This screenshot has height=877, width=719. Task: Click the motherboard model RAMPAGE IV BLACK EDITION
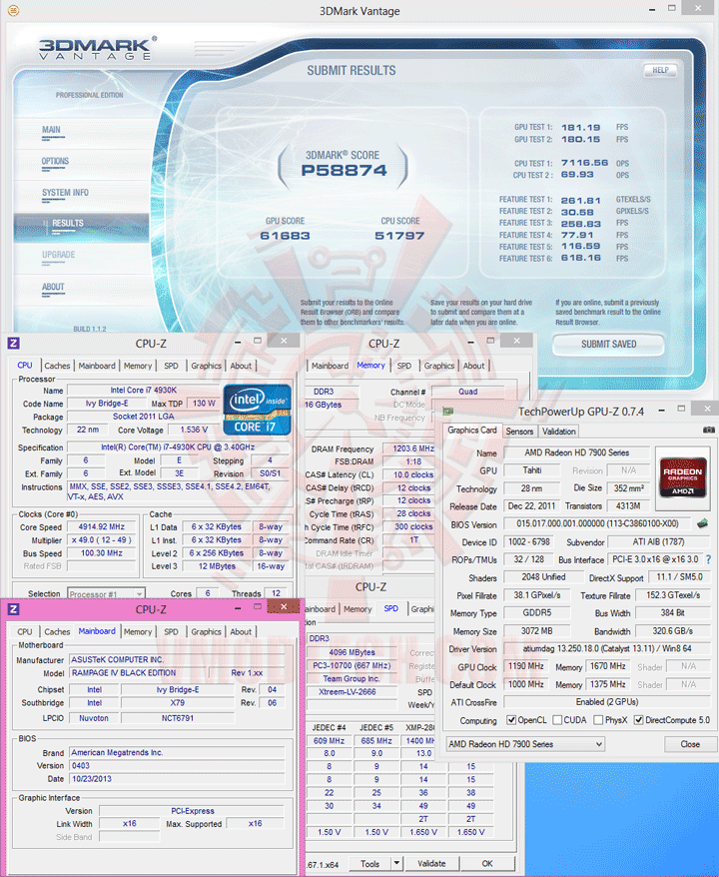click(x=138, y=673)
